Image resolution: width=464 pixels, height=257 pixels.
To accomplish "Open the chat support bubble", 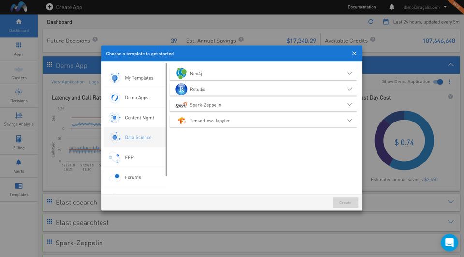I will pyautogui.click(x=449, y=243).
